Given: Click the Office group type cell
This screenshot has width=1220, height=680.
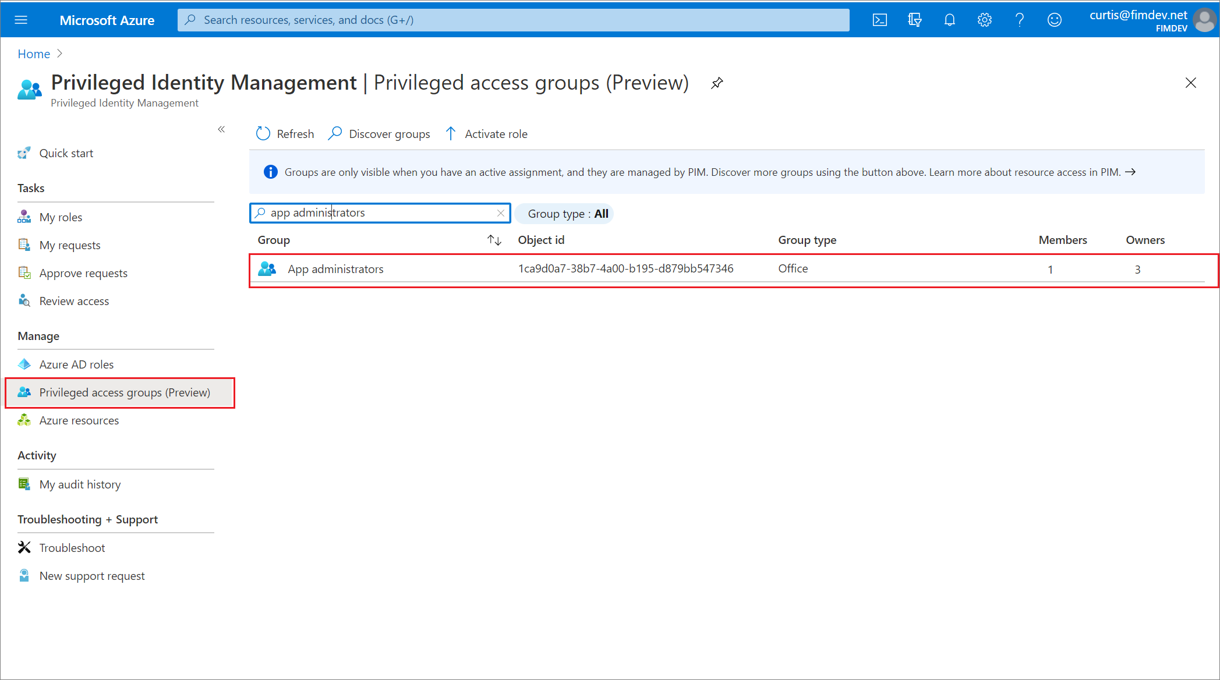Looking at the screenshot, I should (x=793, y=268).
